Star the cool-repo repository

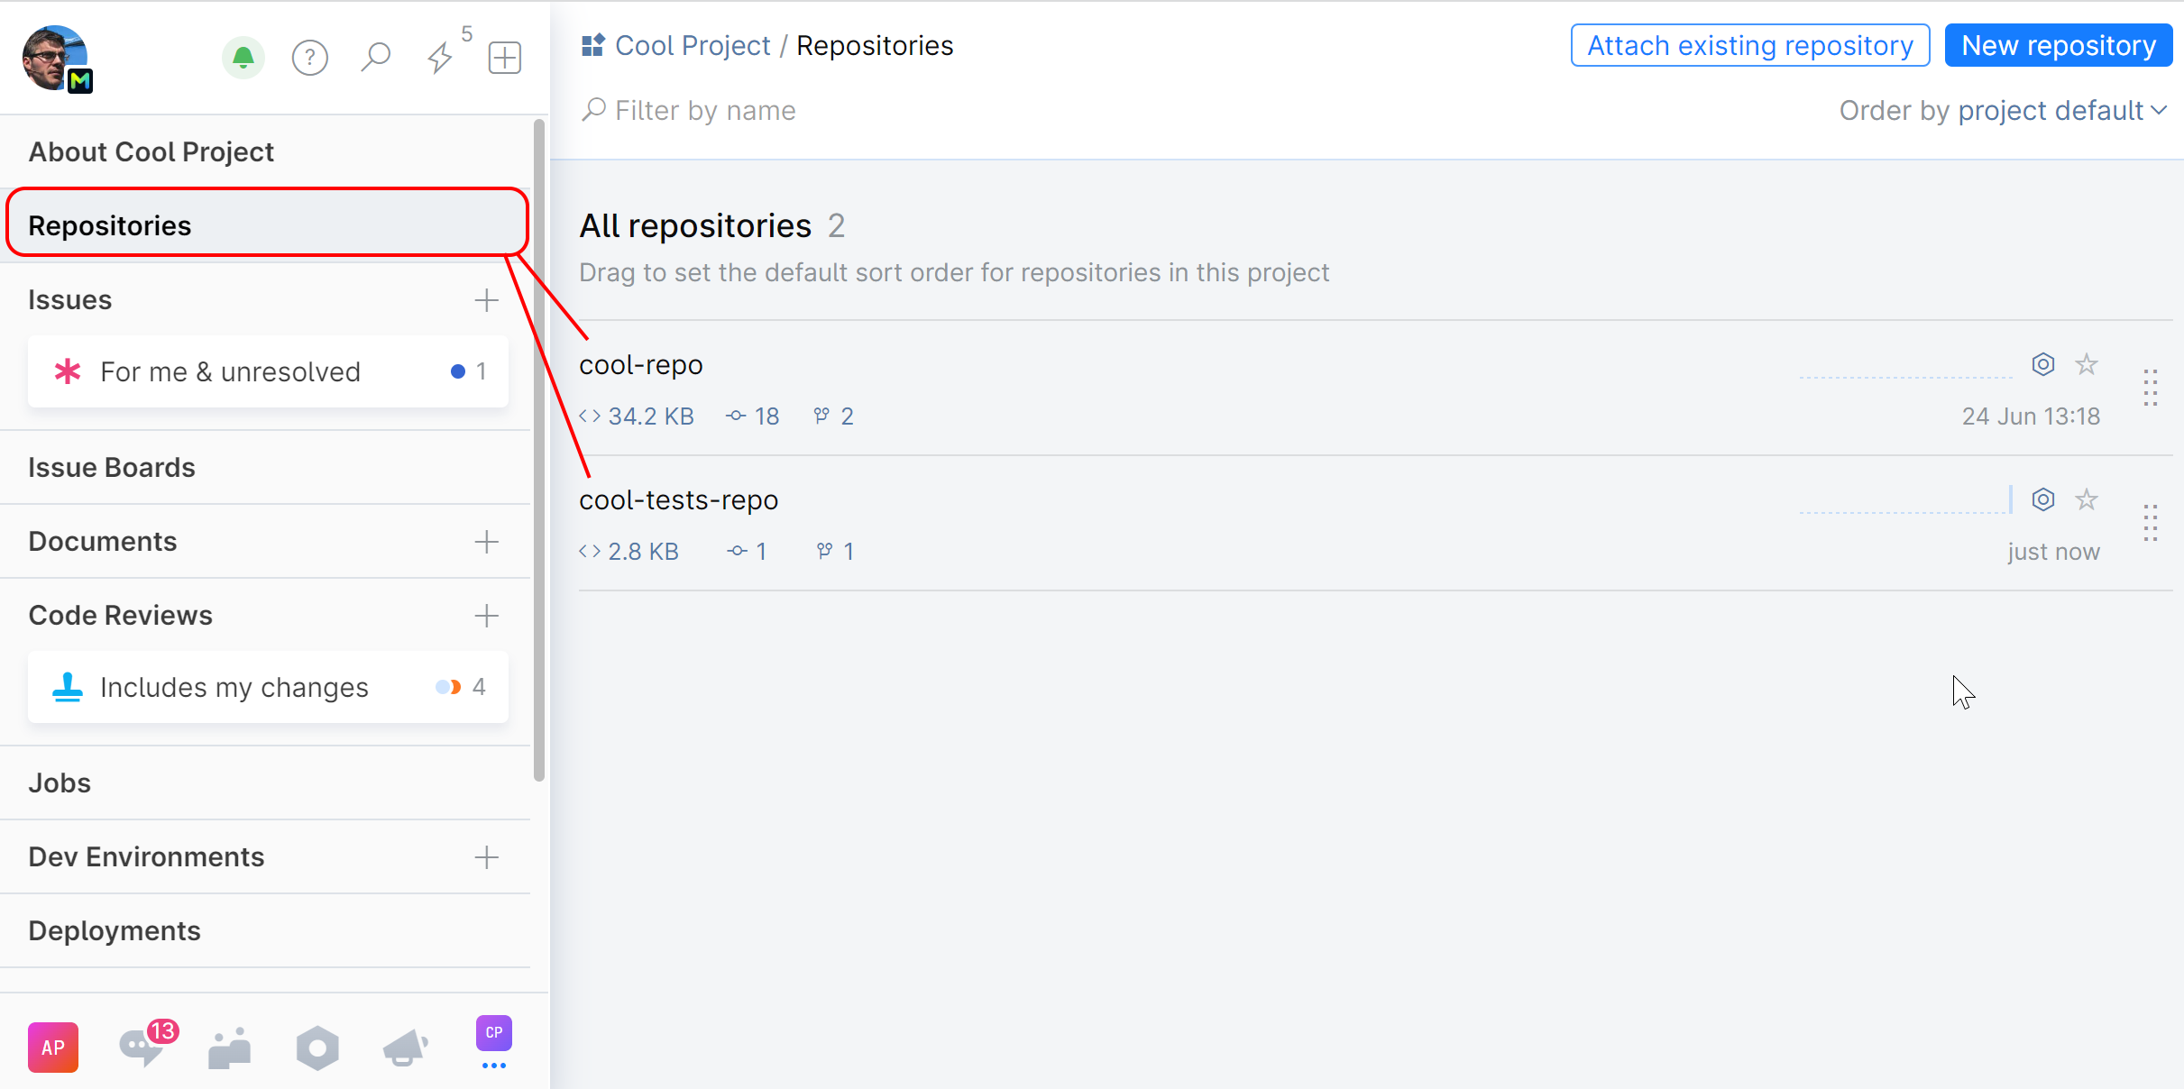point(2087,364)
